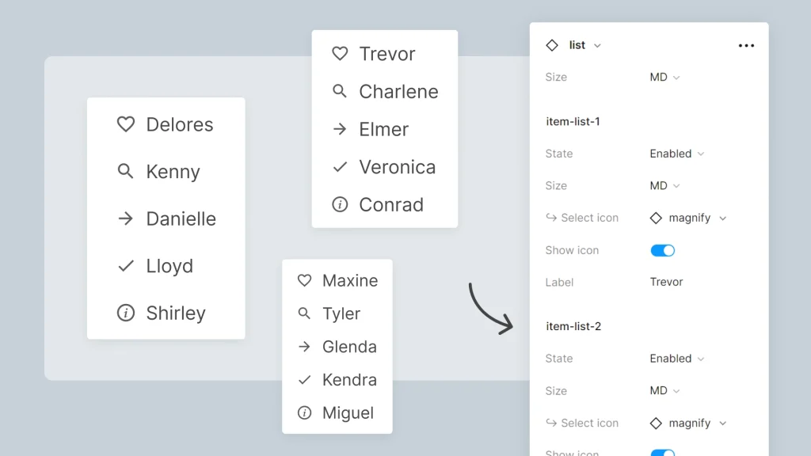Open the State Enabled dropdown for item-list-1
811x456 pixels.
pyautogui.click(x=676, y=154)
